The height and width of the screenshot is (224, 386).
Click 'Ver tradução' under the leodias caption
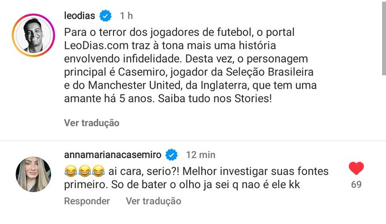point(91,123)
